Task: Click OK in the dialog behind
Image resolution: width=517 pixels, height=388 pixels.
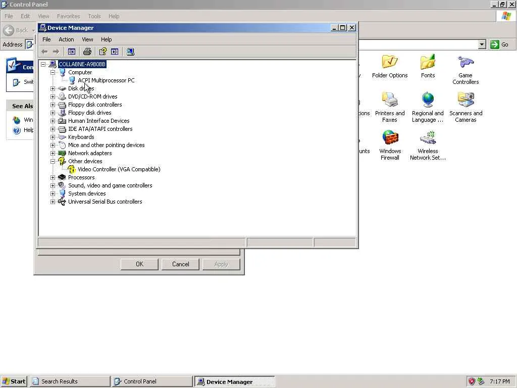Action: click(x=139, y=264)
